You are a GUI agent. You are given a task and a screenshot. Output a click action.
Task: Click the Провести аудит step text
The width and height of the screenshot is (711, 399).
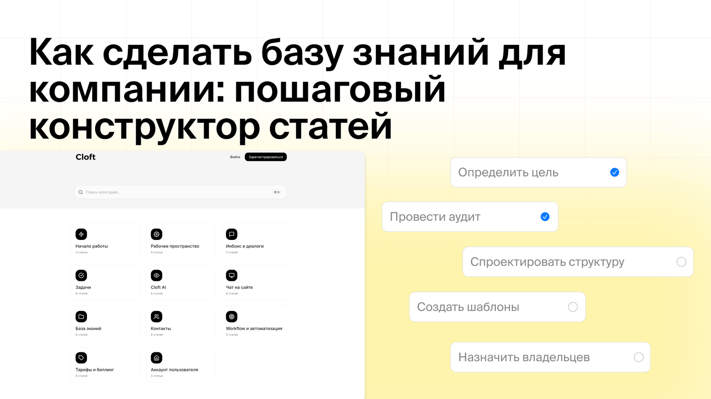pyautogui.click(x=435, y=217)
